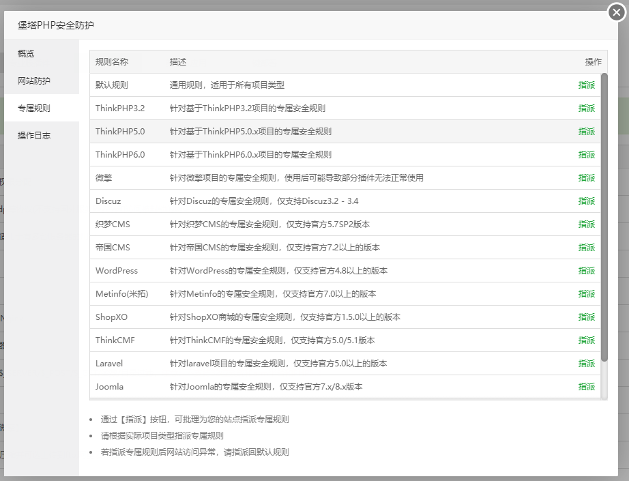The width and height of the screenshot is (629, 481).
Task: Select the Metinfo(米拓) rule name
Action: [121, 294]
